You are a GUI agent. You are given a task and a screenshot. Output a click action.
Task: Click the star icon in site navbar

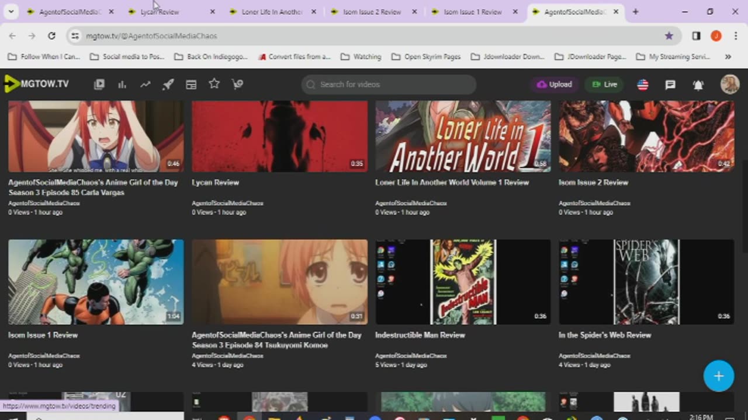[214, 84]
